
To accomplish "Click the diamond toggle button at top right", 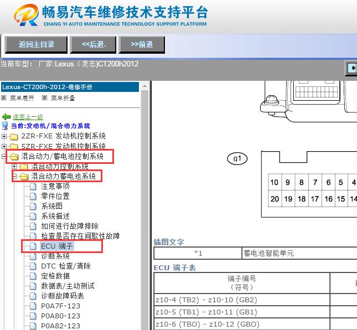I will click(352, 68).
